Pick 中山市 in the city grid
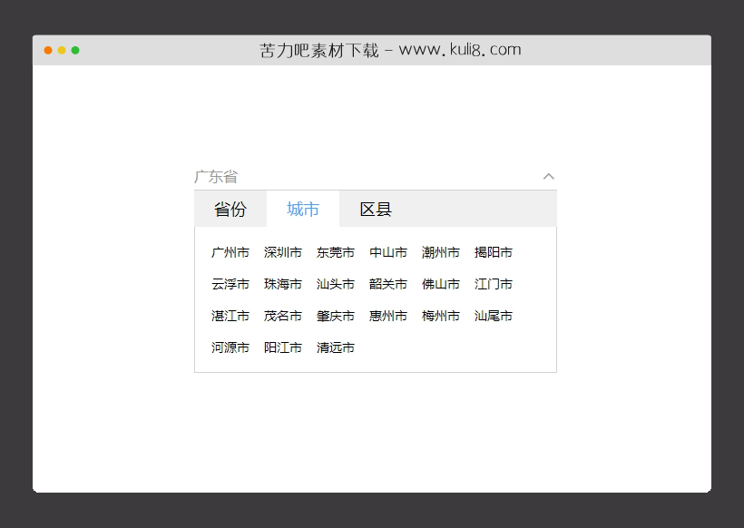 click(387, 252)
